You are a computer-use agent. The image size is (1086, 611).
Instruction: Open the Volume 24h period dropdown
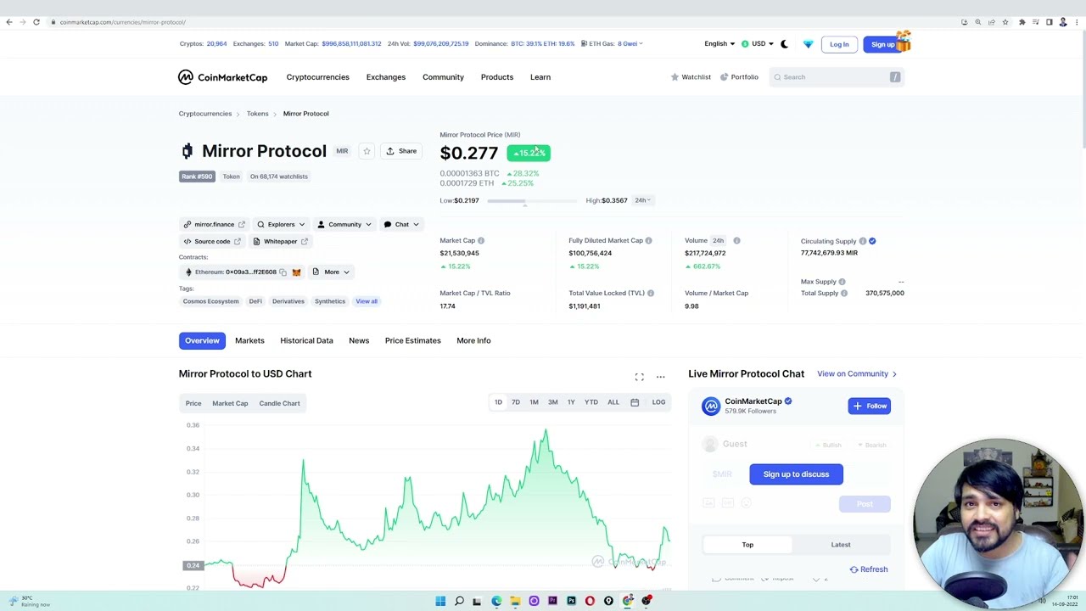(718, 241)
